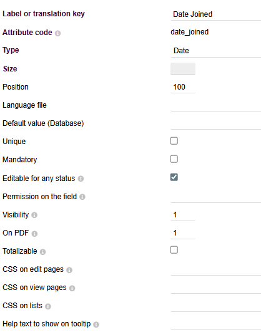The height and width of the screenshot is (332, 261).
Task: Check the Totalizable checkbox
Action: [174, 250]
